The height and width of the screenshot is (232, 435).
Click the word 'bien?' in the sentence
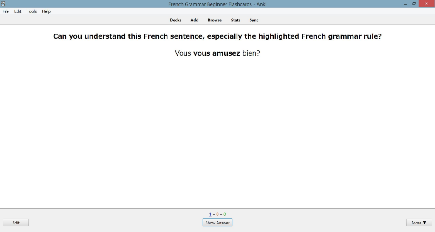[x=251, y=53]
